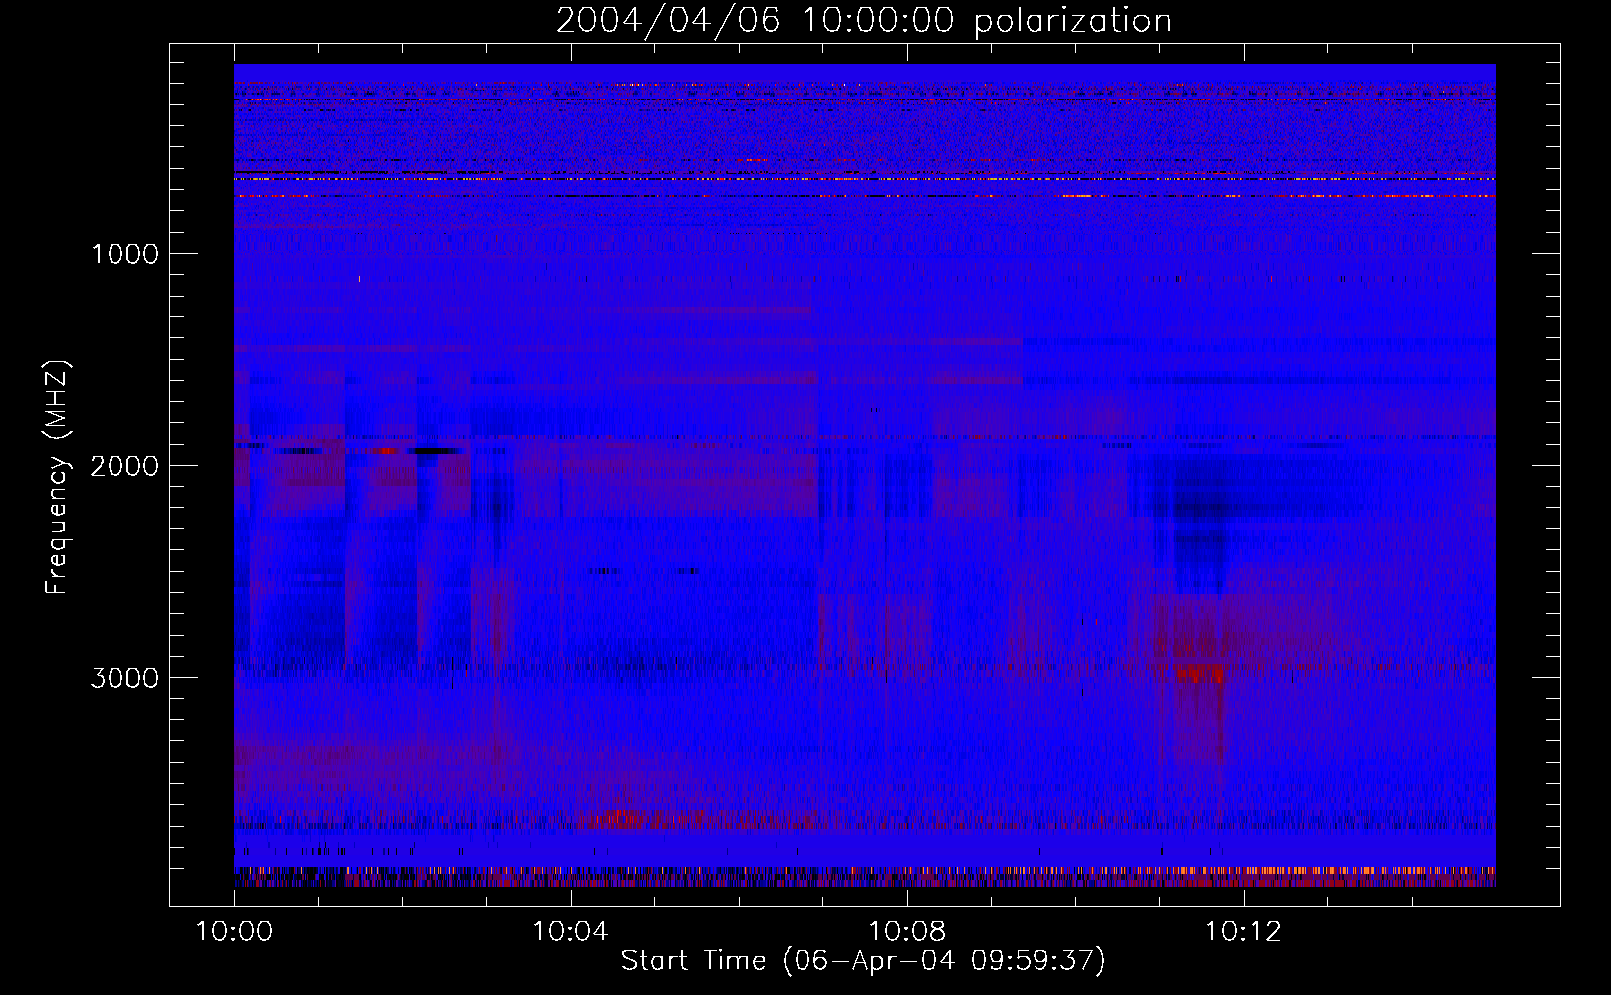Image resolution: width=1611 pixels, height=995 pixels.
Task: Click the 1000 frequency tick label
Action: tap(124, 254)
